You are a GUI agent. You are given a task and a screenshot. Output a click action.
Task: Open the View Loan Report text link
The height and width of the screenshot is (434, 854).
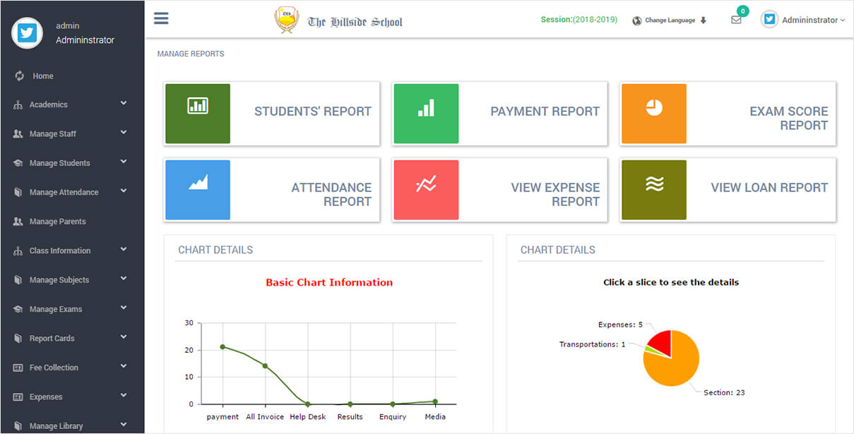(x=769, y=187)
